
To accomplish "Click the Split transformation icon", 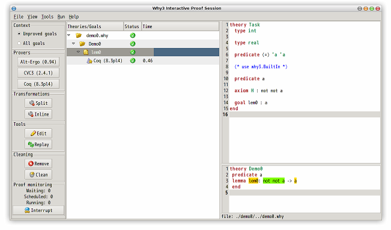I will (x=32, y=103).
